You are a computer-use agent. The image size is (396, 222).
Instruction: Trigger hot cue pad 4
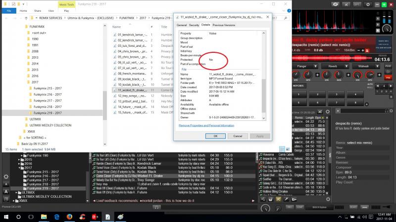coord(355,94)
